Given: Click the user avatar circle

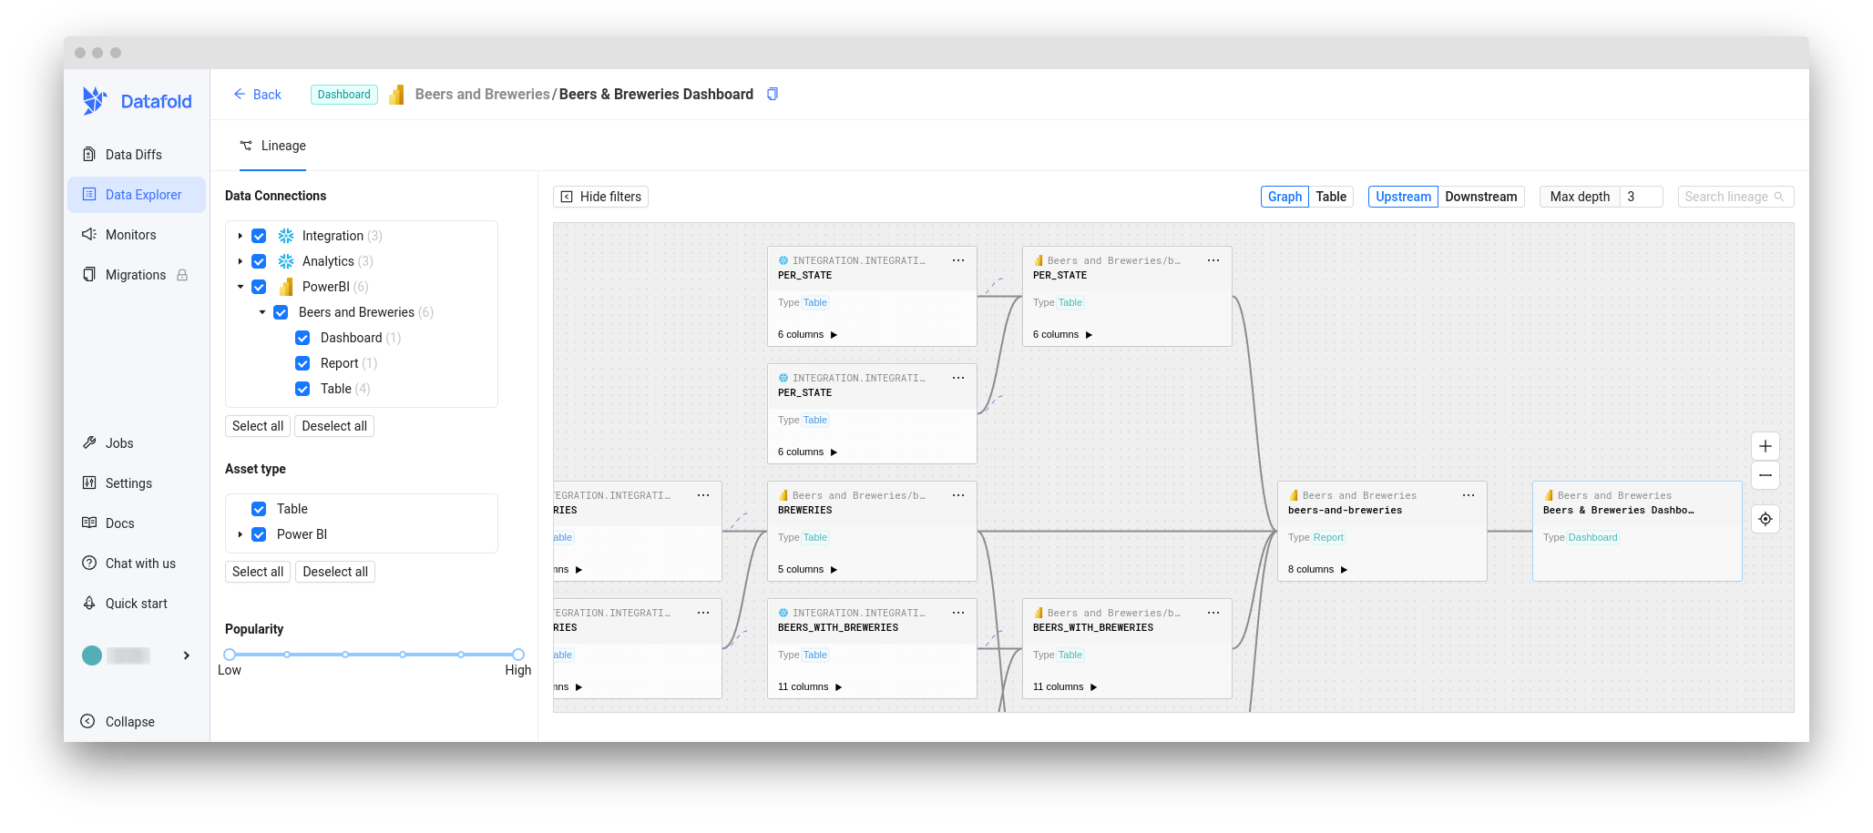Looking at the screenshot, I should point(92,655).
